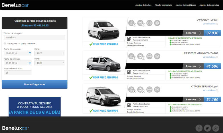This screenshot has width=223, height=133.
Task: Open Facebook icon in footer
Action: coord(199,128)
